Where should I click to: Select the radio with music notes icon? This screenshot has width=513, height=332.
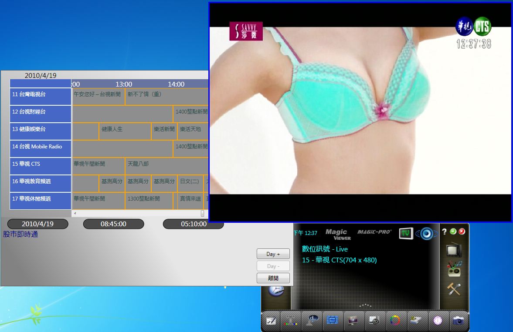(454, 269)
